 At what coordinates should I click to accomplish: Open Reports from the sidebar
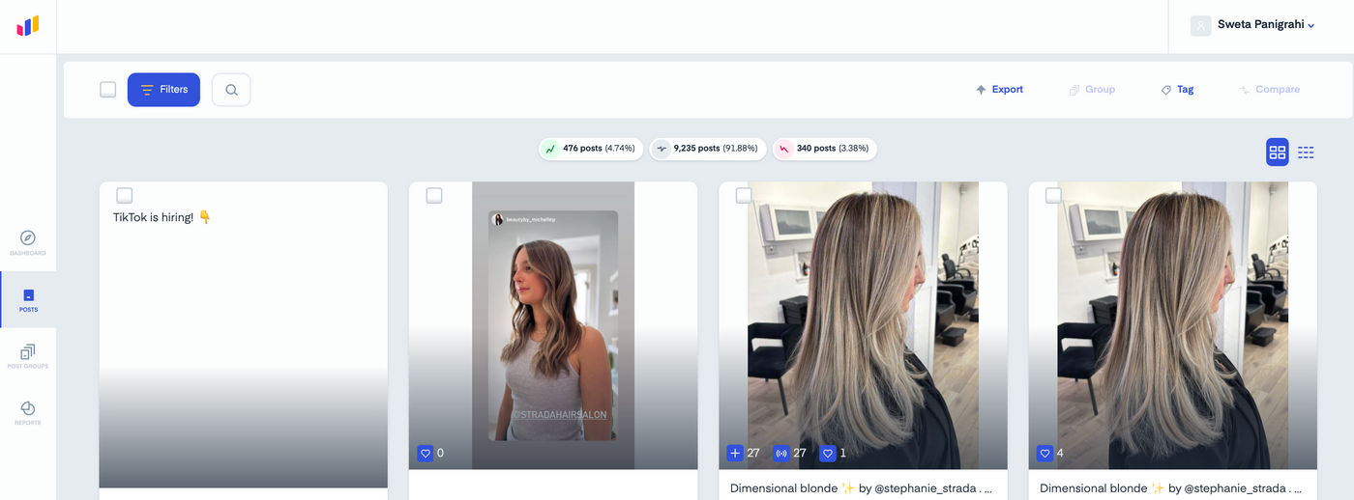click(28, 413)
